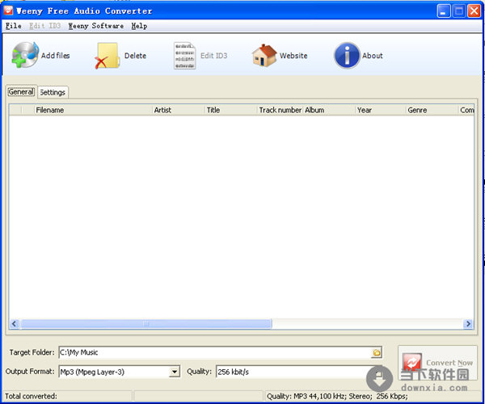485x404 pixels.
Task: Click the 'Total converted:' status text
Action: (x=31, y=396)
